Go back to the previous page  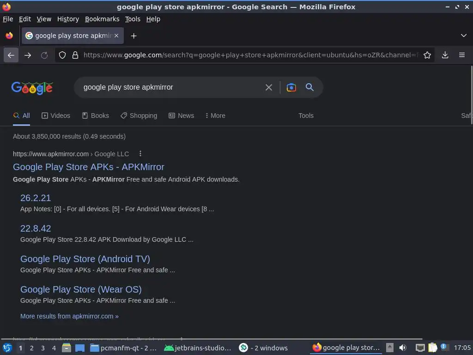[11, 55]
